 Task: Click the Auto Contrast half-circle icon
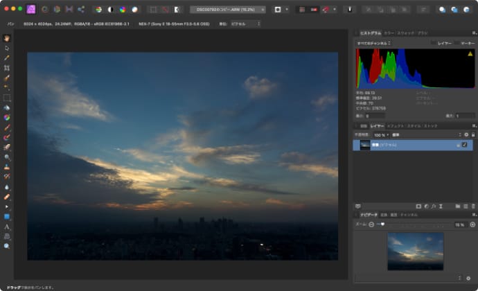110,10
